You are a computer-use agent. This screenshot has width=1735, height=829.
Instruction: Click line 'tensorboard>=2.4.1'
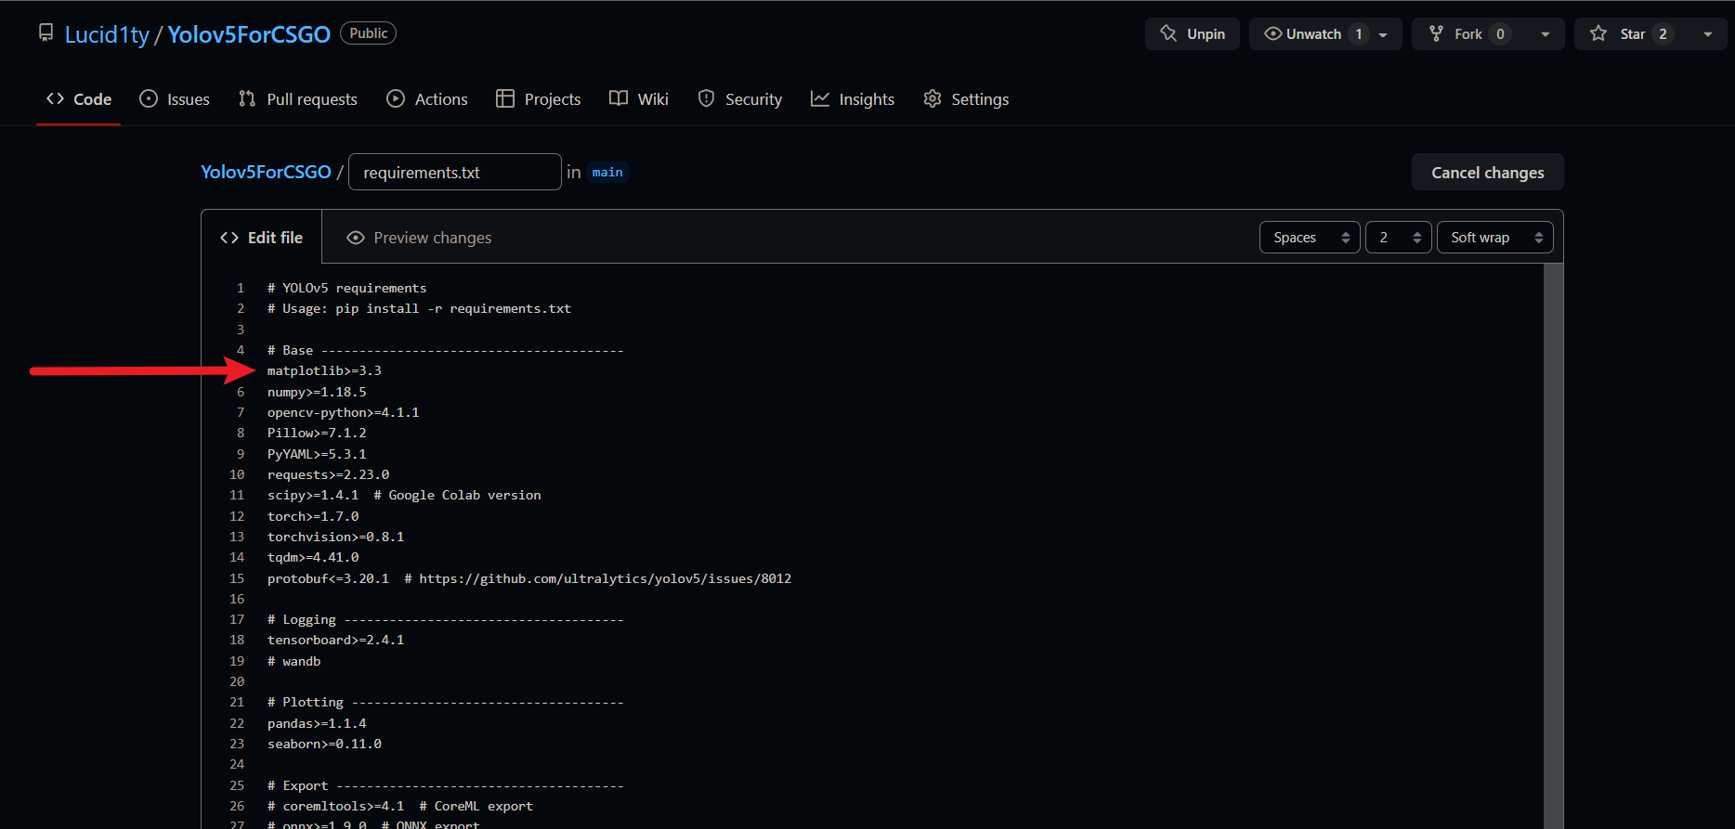click(335, 640)
